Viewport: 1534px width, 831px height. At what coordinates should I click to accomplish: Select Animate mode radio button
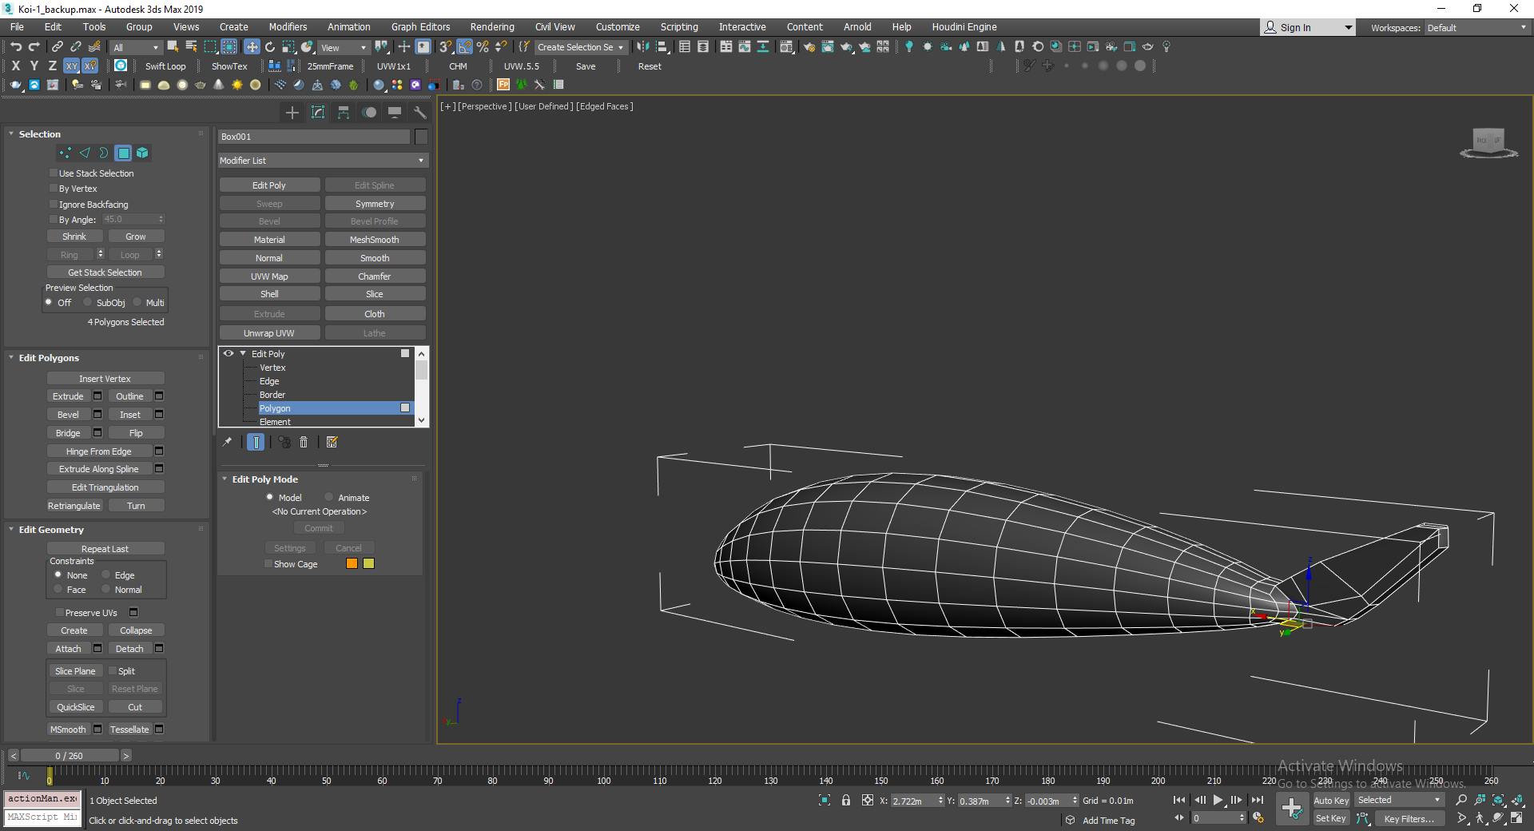tap(329, 497)
